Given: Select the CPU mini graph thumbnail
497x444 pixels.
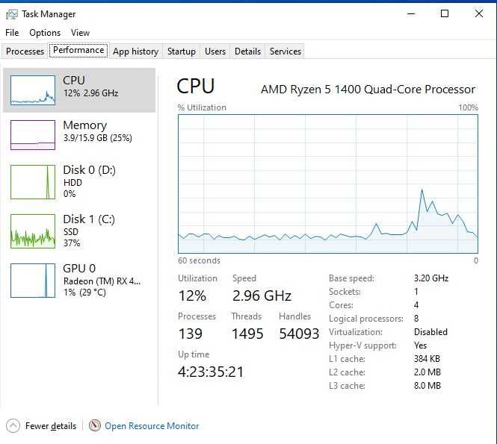Looking at the screenshot, I should [x=33, y=90].
